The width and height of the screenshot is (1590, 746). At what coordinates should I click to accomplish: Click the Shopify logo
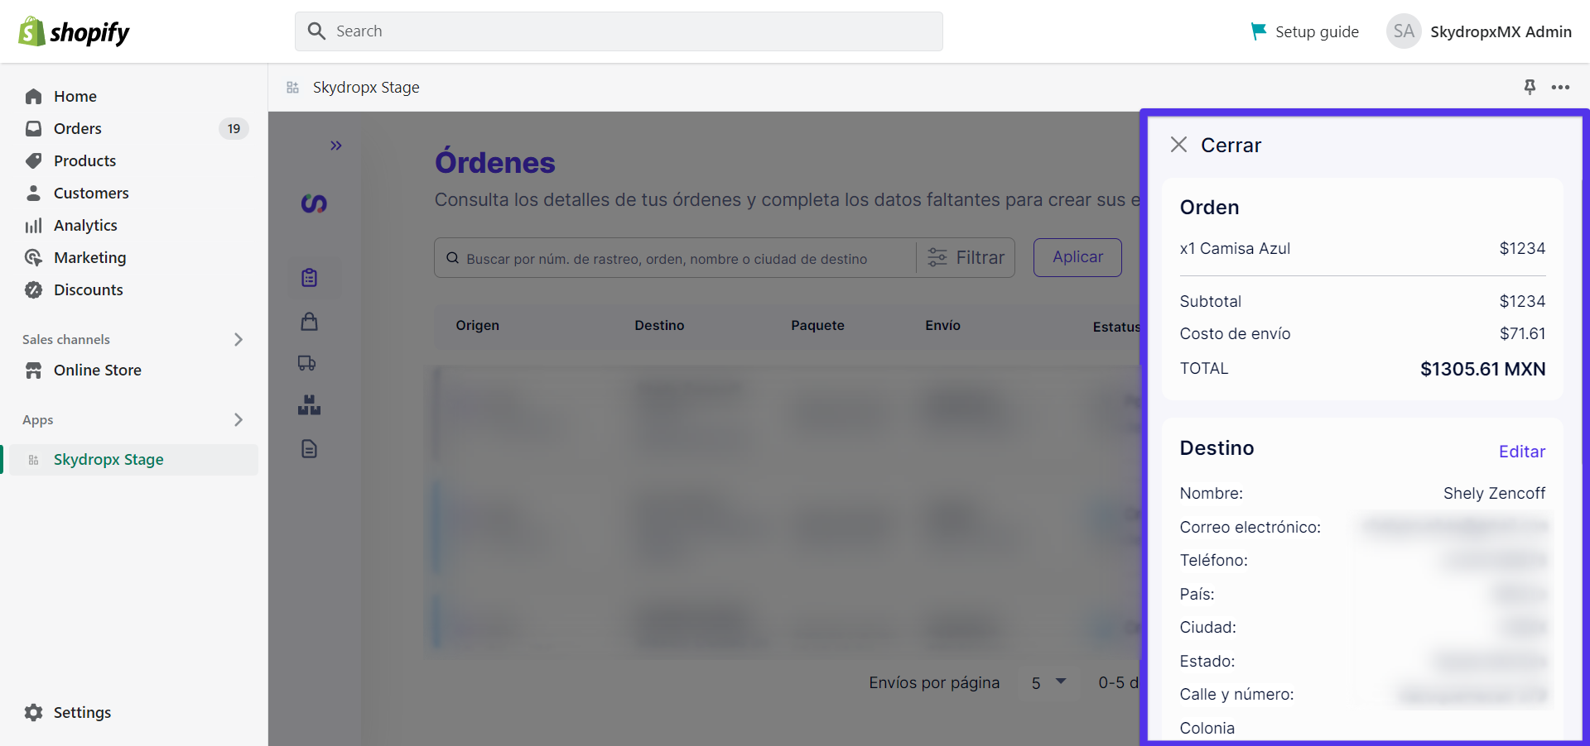pos(74,31)
